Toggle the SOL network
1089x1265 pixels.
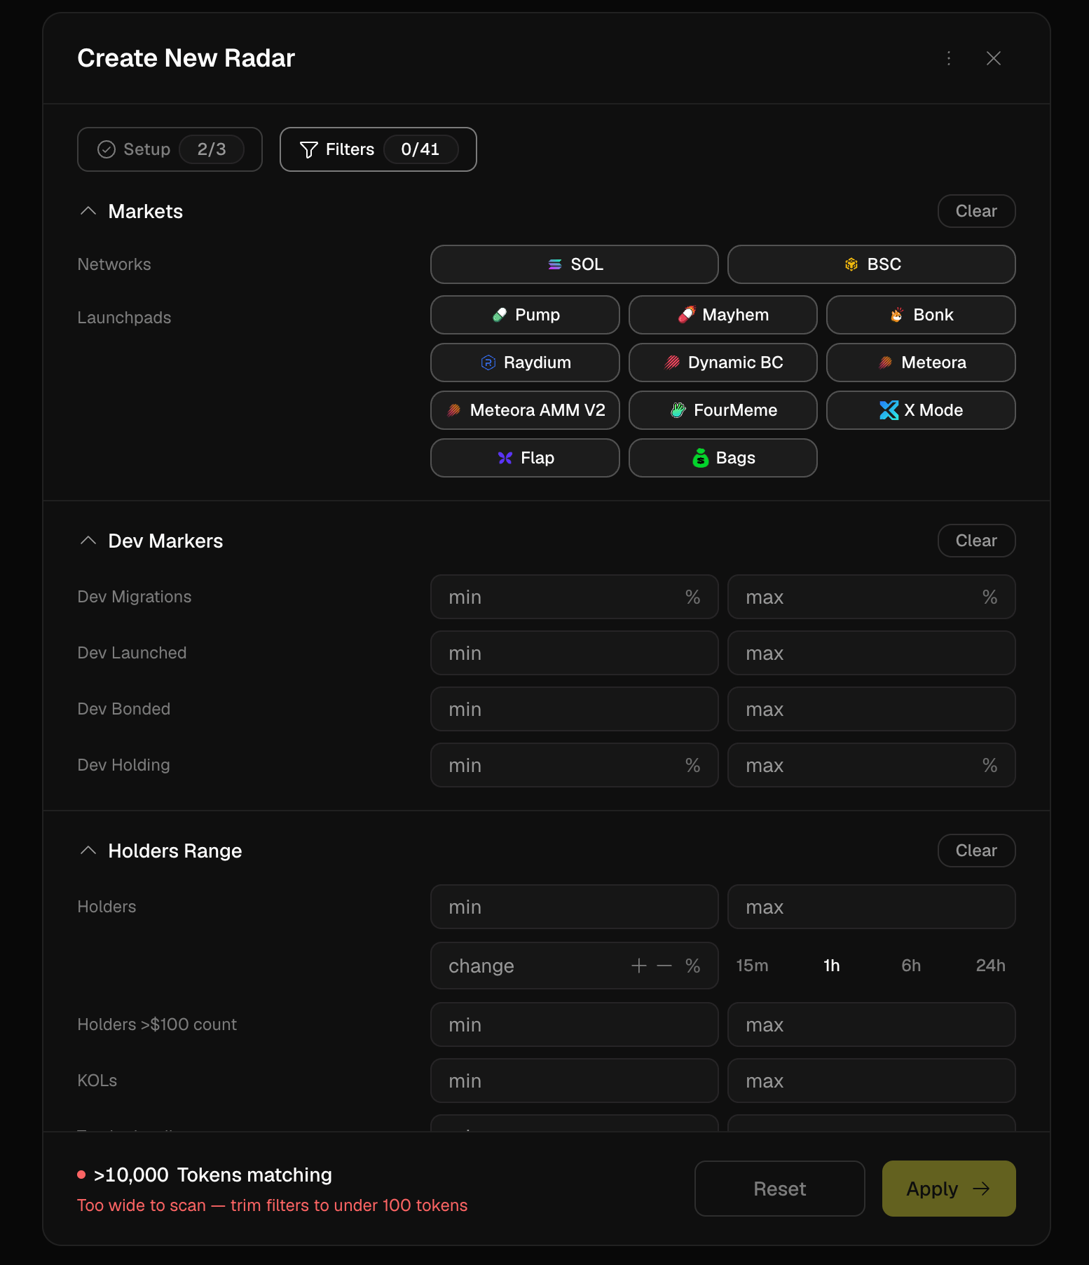(x=575, y=264)
